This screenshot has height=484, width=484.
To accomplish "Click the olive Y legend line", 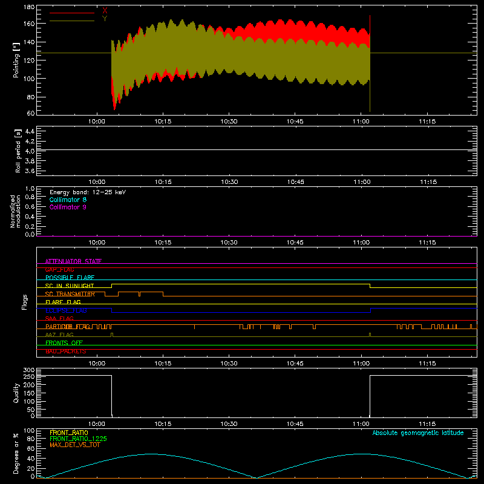I will click(72, 21).
